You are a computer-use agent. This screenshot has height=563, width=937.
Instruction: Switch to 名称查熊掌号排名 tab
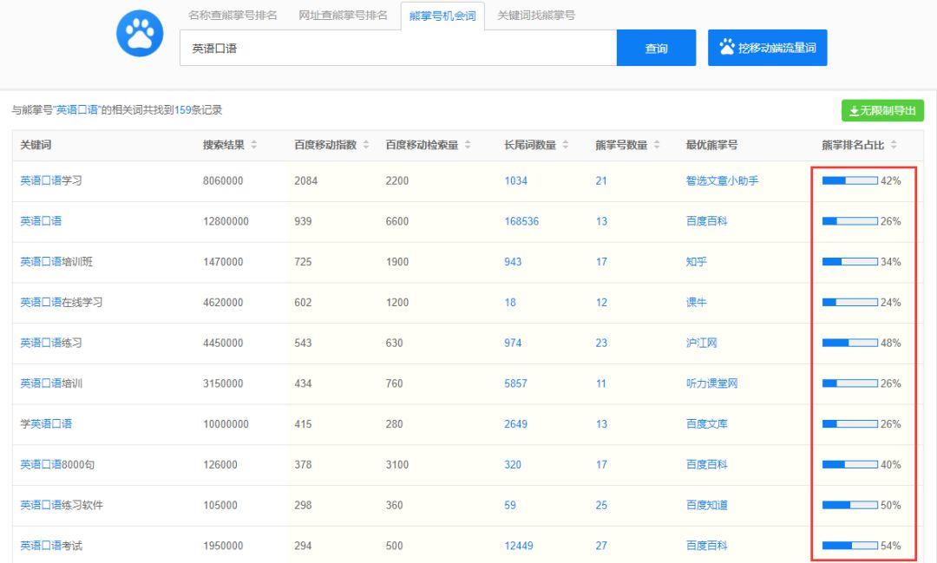pos(233,16)
